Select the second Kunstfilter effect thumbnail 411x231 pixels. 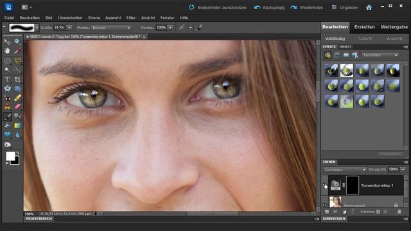[347, 70]
